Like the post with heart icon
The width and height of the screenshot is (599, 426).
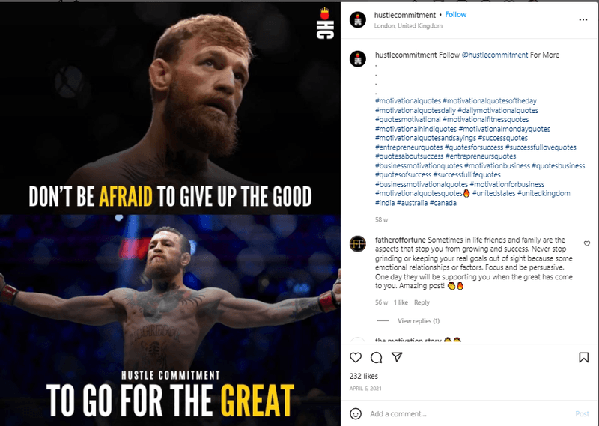pyautogui.click(x=355, y=358)
